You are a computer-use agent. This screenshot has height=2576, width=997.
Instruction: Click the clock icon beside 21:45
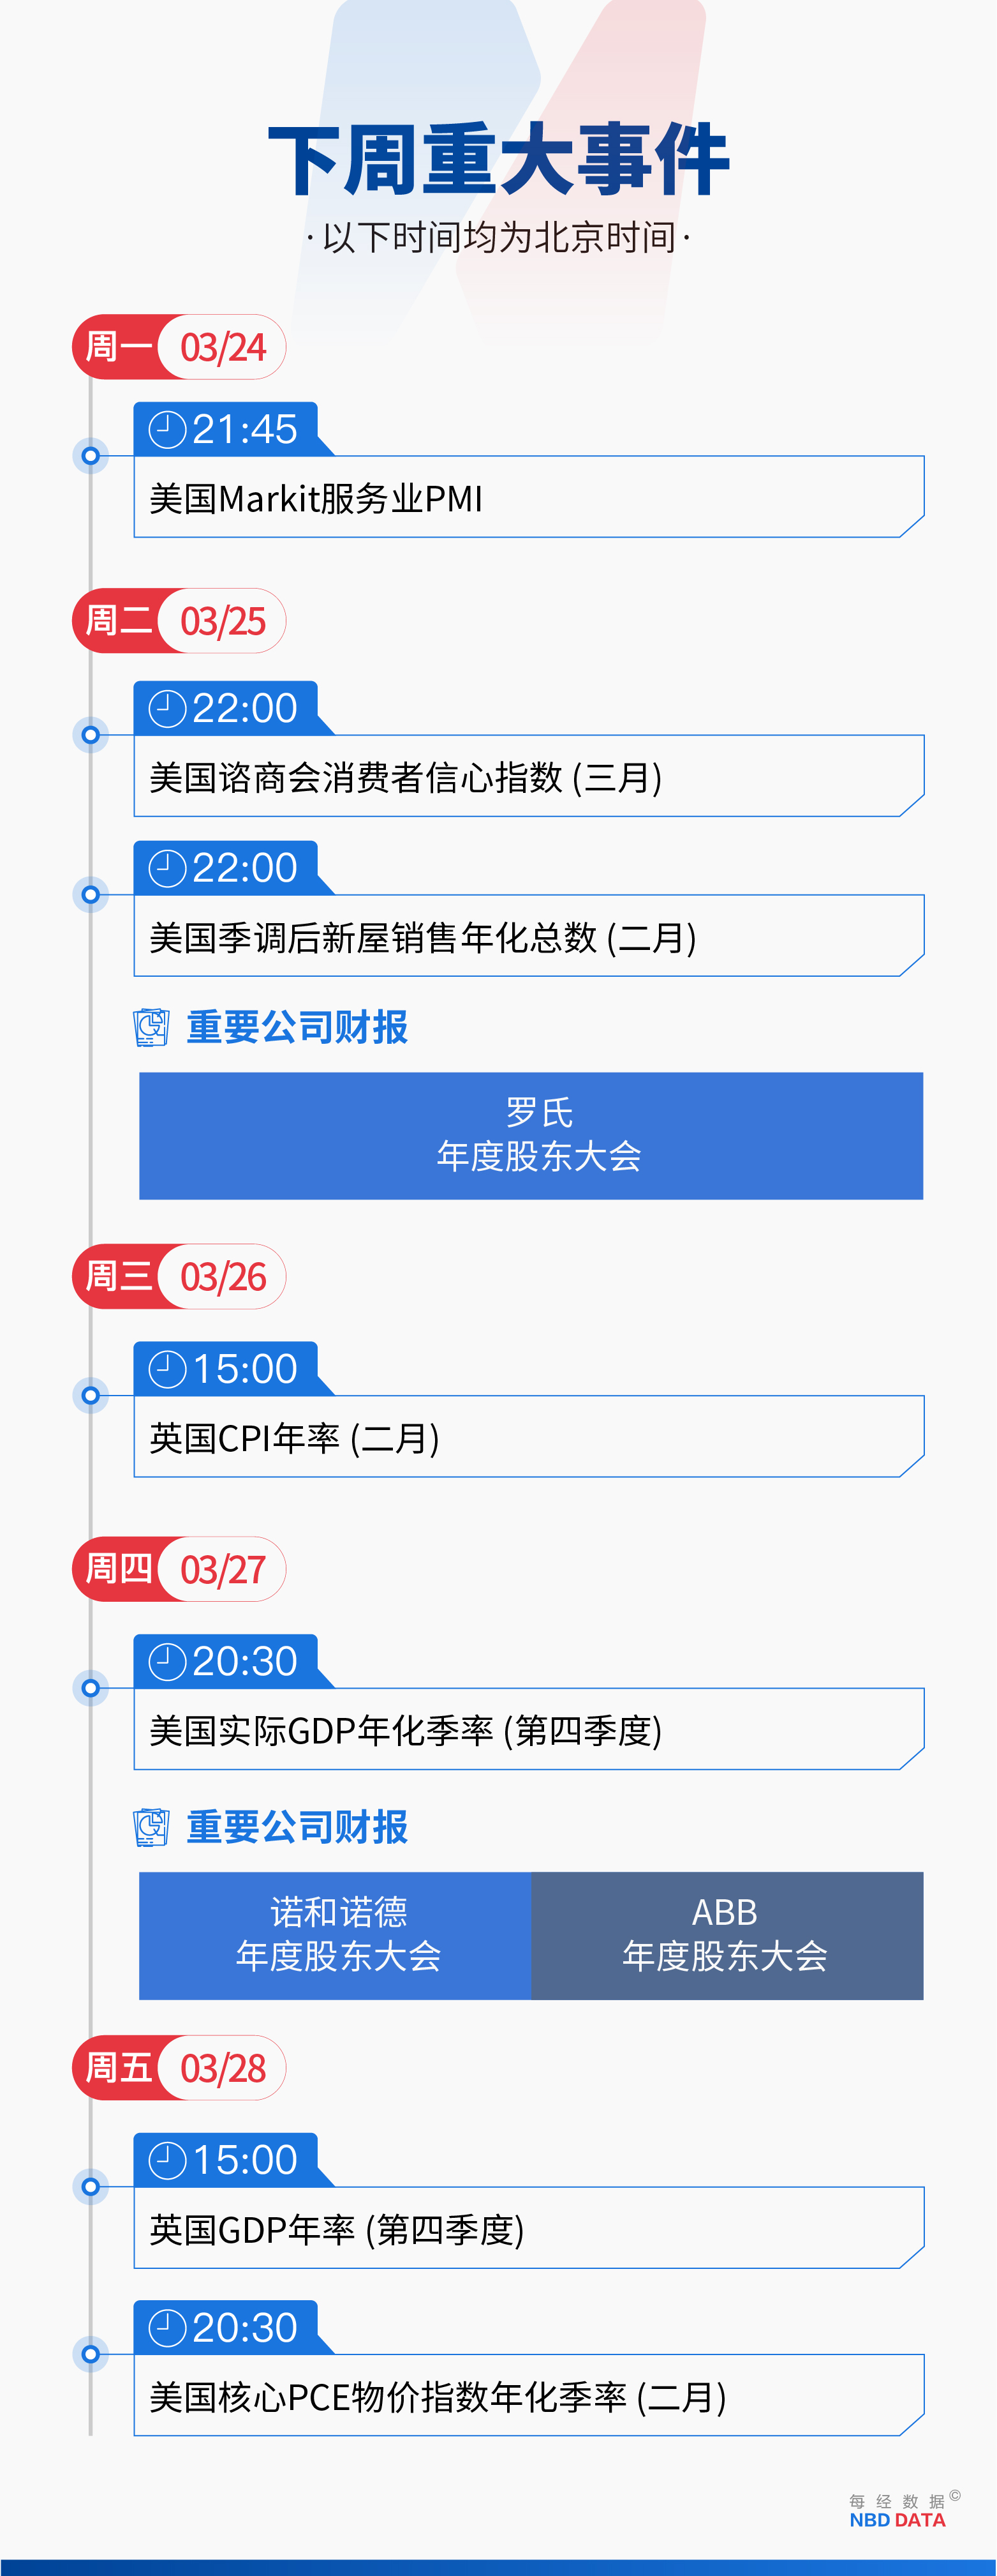pos(167,430)
